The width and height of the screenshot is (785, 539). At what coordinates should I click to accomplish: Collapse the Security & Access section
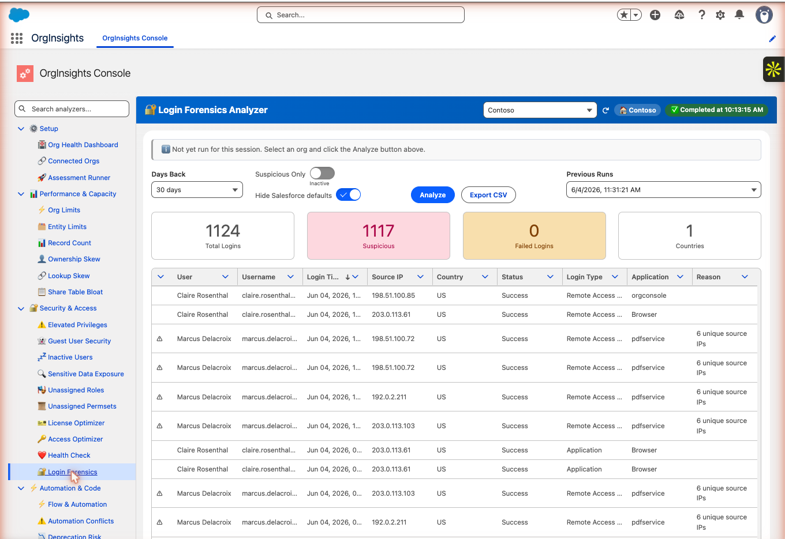click(21, 309)
